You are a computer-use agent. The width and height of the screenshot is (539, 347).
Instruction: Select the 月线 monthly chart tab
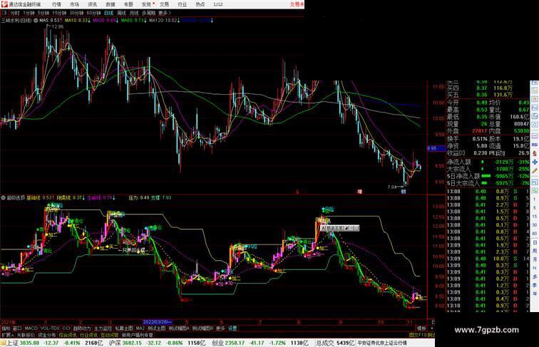click(x=134, y=13)
